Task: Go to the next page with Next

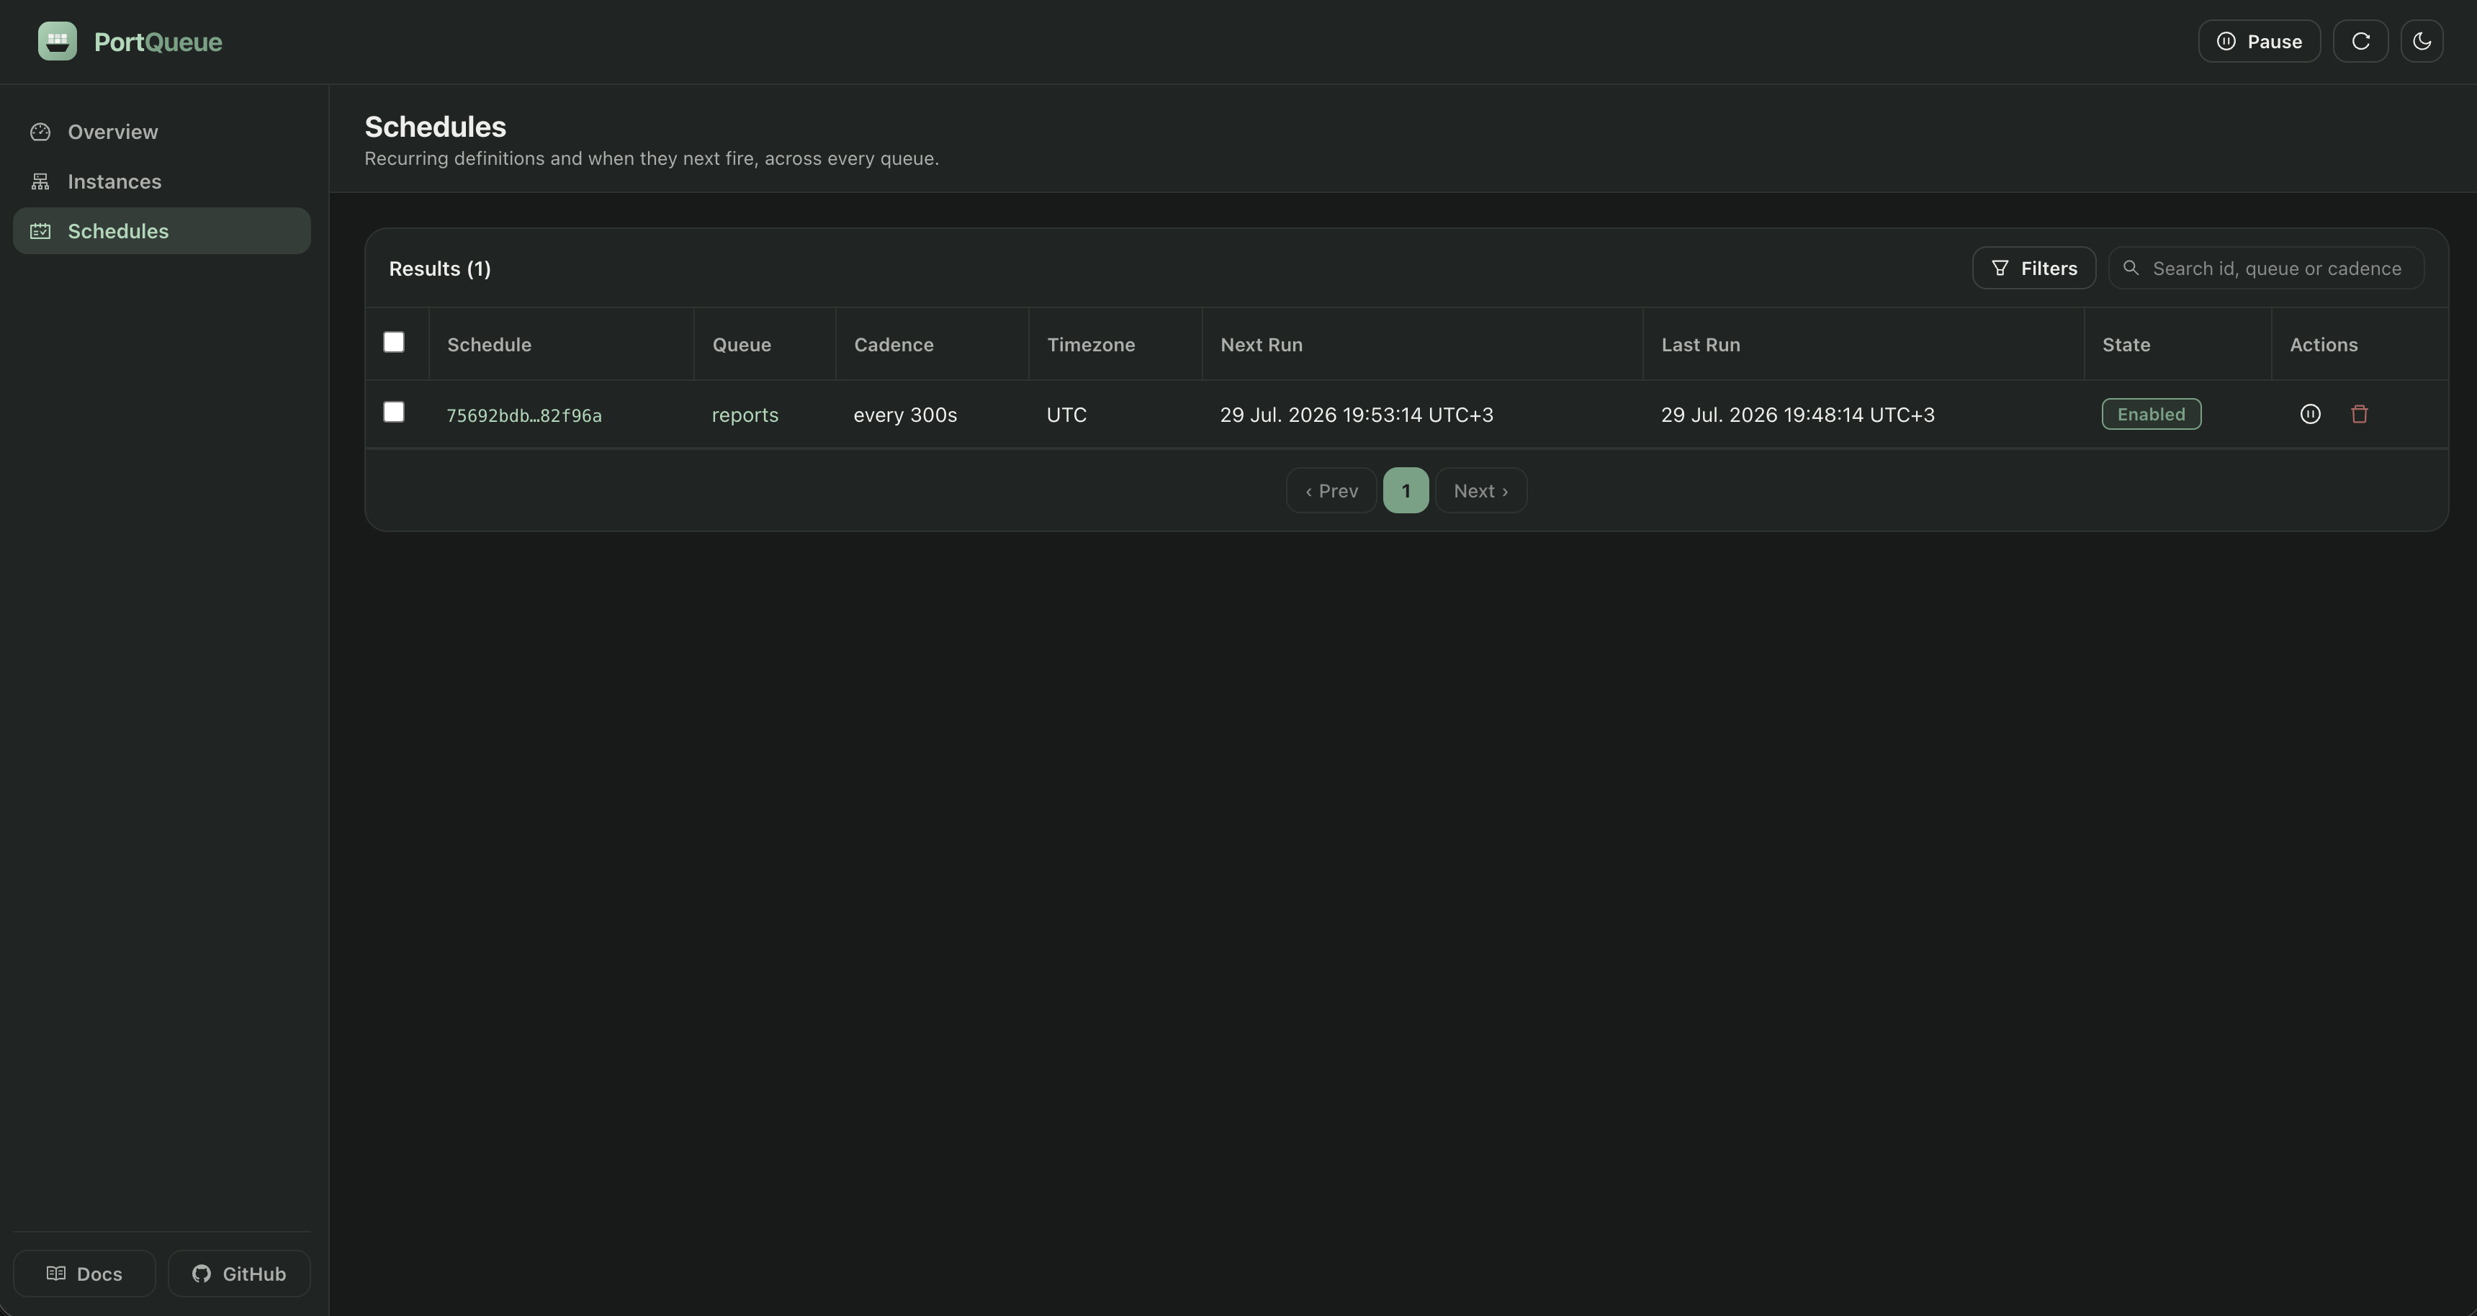Action: coord(1481,491)
